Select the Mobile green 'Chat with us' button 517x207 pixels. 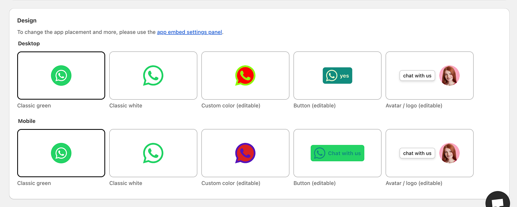337,153
